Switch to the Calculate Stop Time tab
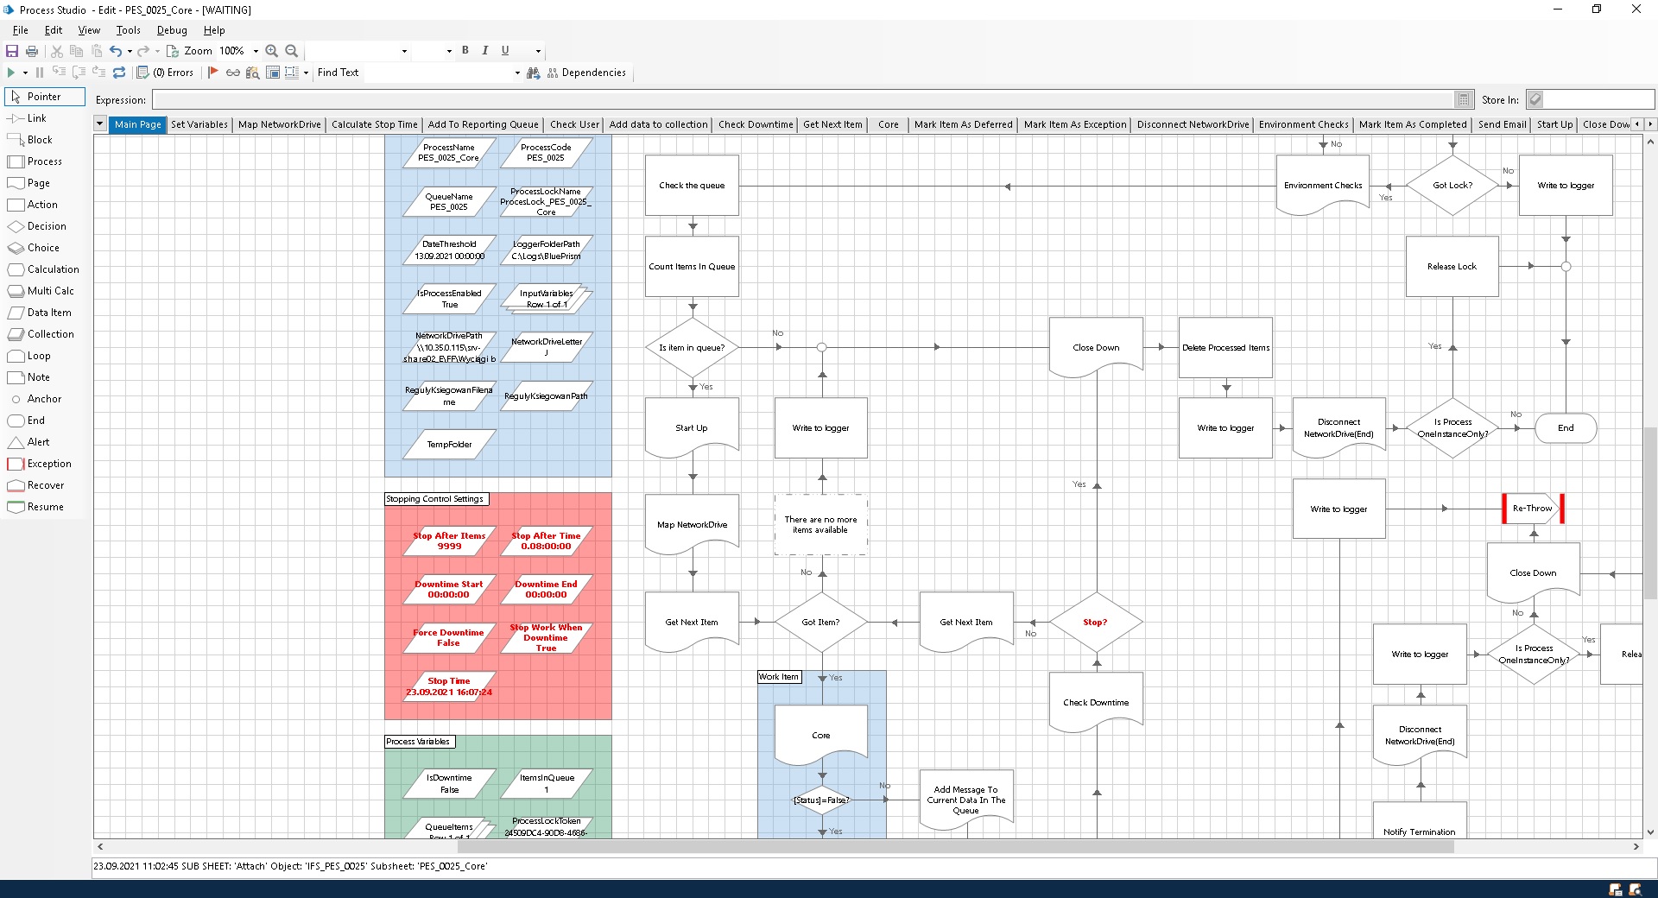The image size is (1658, 898). click(x=374, y=124)
